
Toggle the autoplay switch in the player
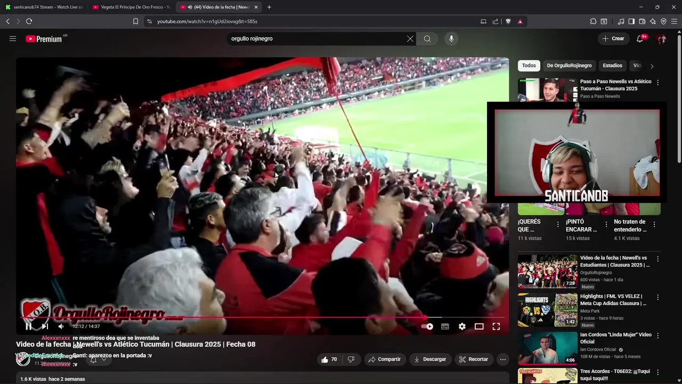pyautogui.click(x=427, y=326)
